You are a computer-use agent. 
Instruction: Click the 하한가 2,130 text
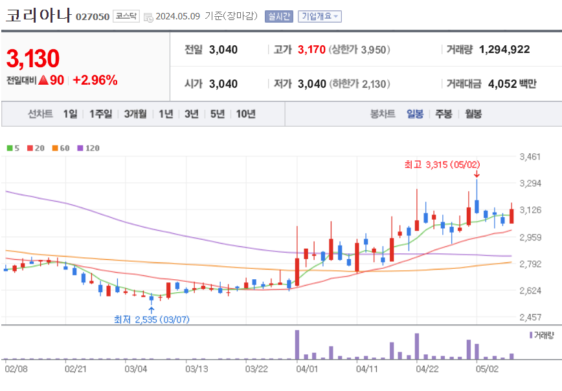[x=359, y=84]
